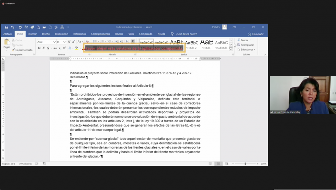The image size is (336, 190).
Task: Adjust the zoom slider in the status bar
Action: [x=245, y=164]
